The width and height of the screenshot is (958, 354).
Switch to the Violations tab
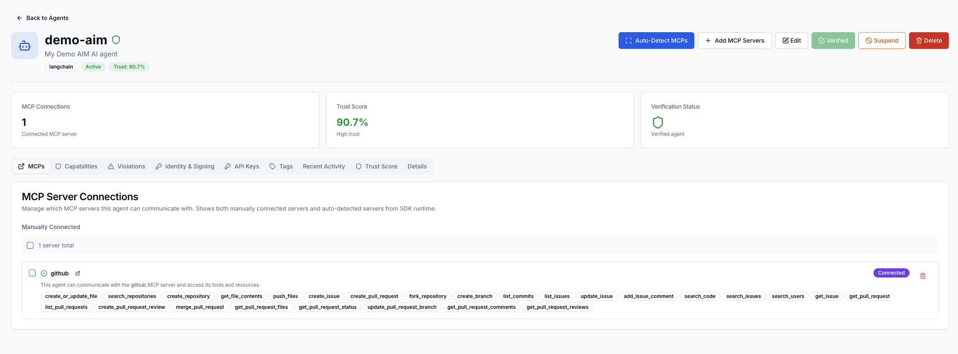point(126,166)
